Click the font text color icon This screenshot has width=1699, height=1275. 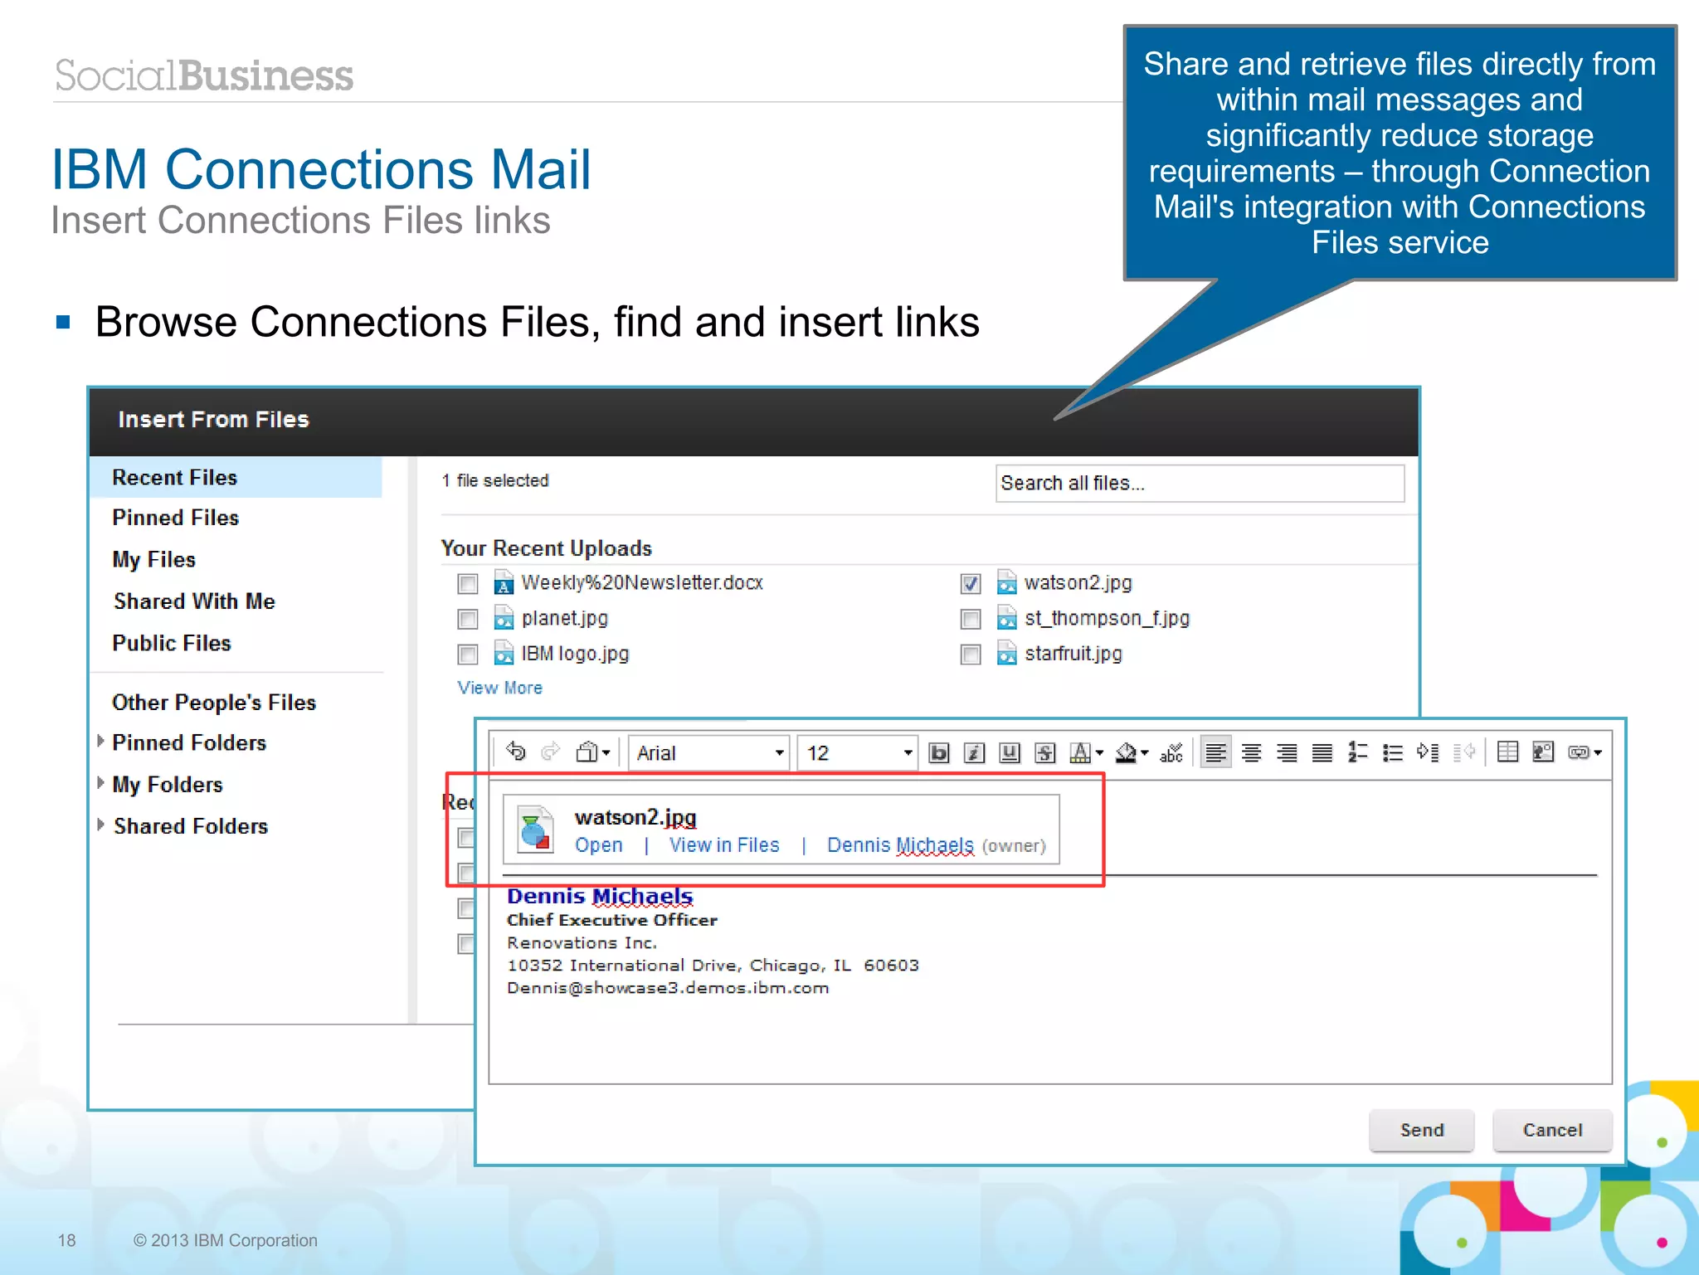1080,752
